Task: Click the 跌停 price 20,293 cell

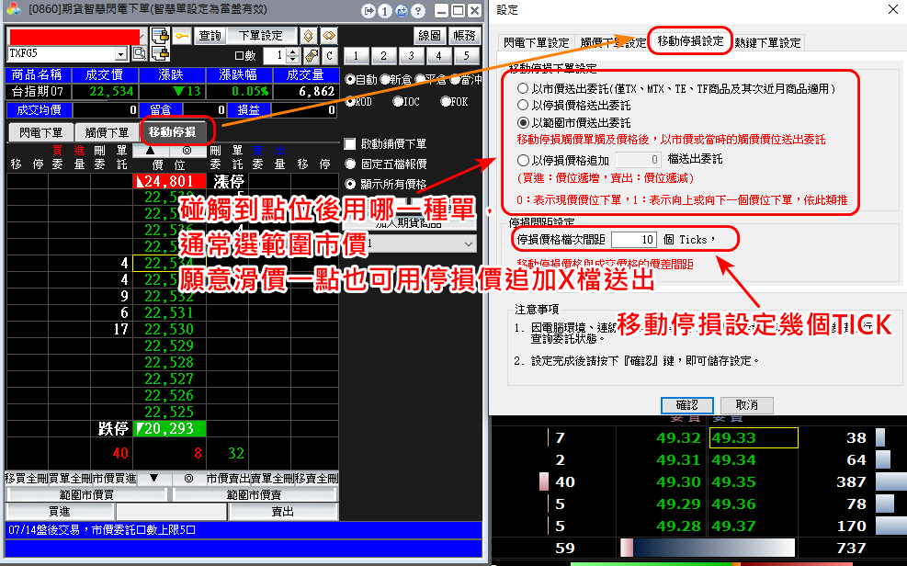Action: tap(169, 429)
